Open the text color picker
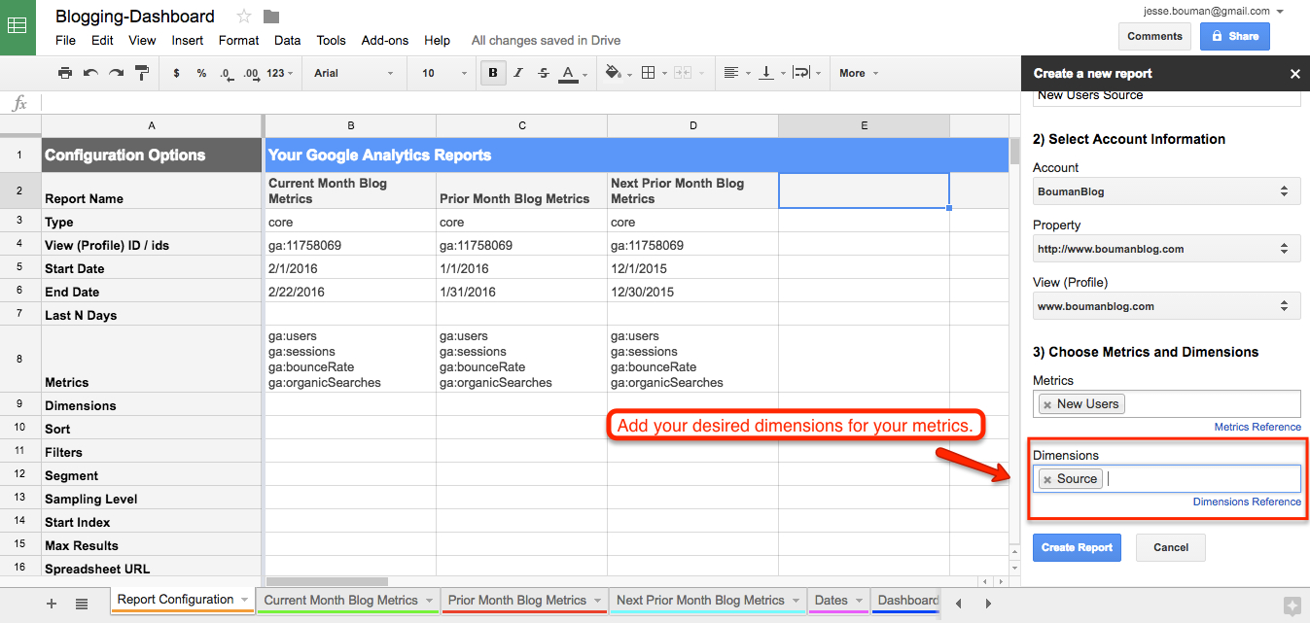The height and width of the screenshot is (623, 1310). pos(566,73)
